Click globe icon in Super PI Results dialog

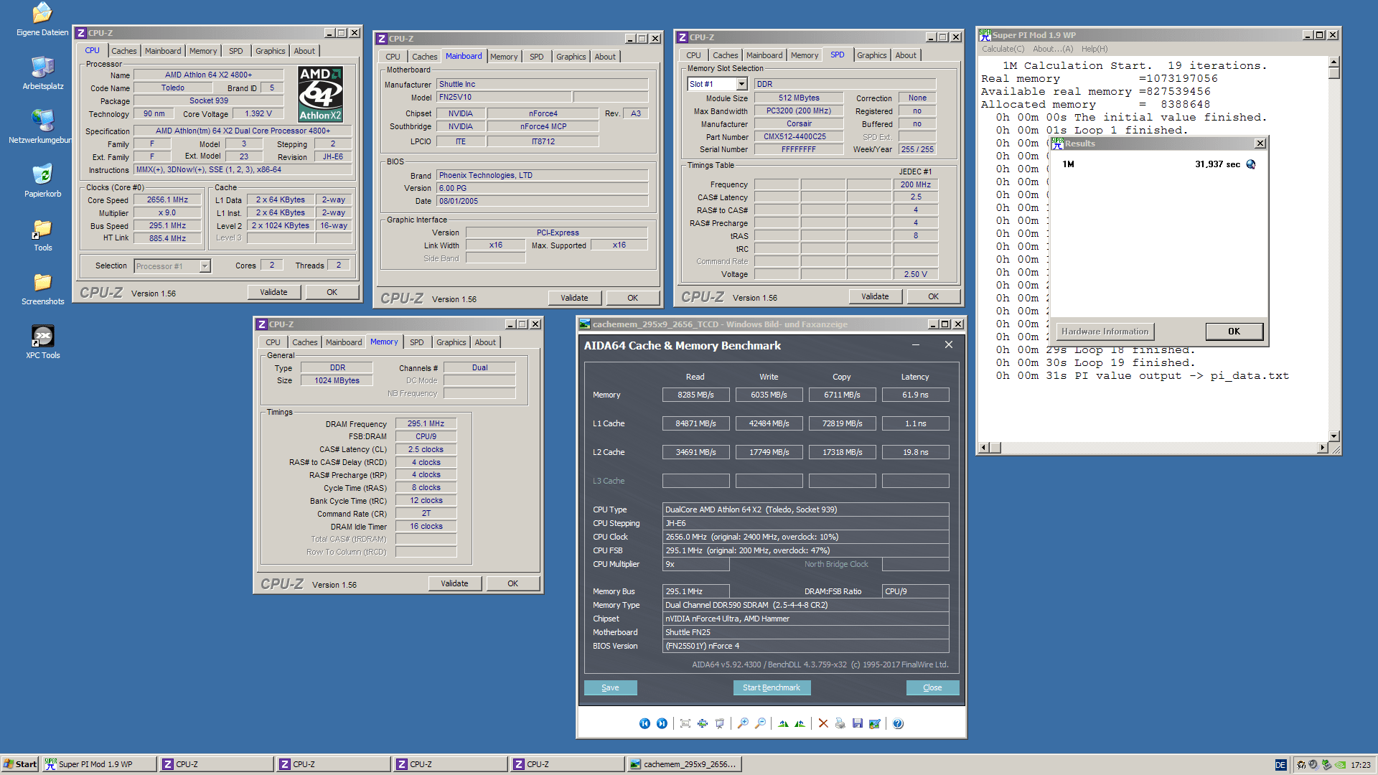1251,164
